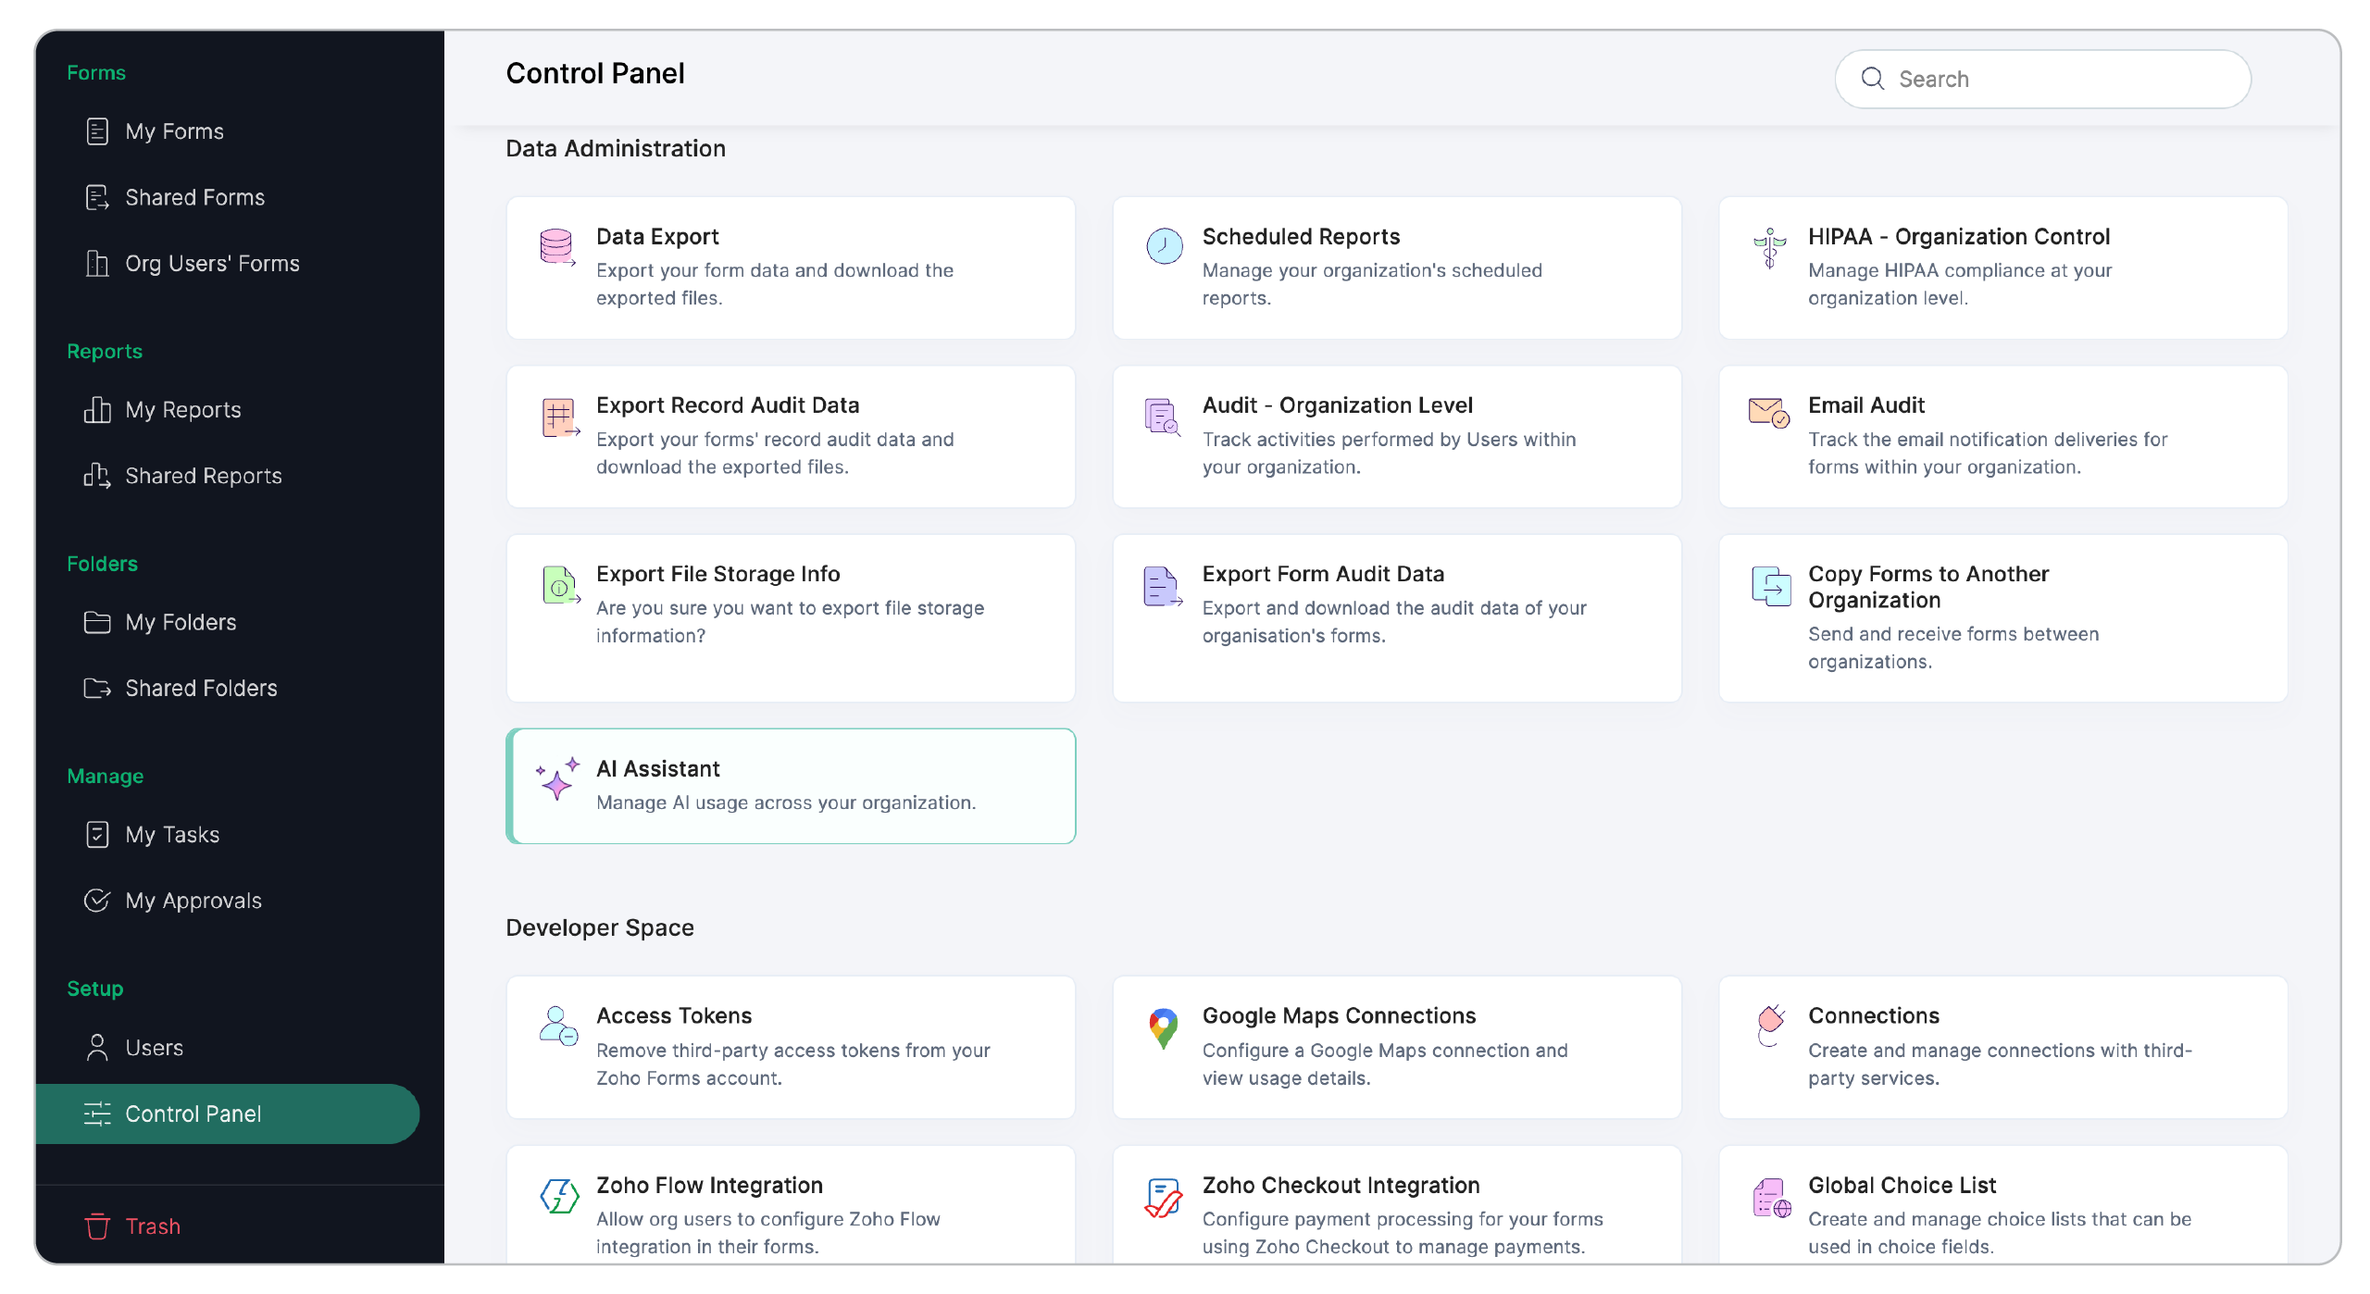Screen dimensions: 2370x1294
Task: Select Control Panel in the sidebar
Action: tap(194, 1114)
